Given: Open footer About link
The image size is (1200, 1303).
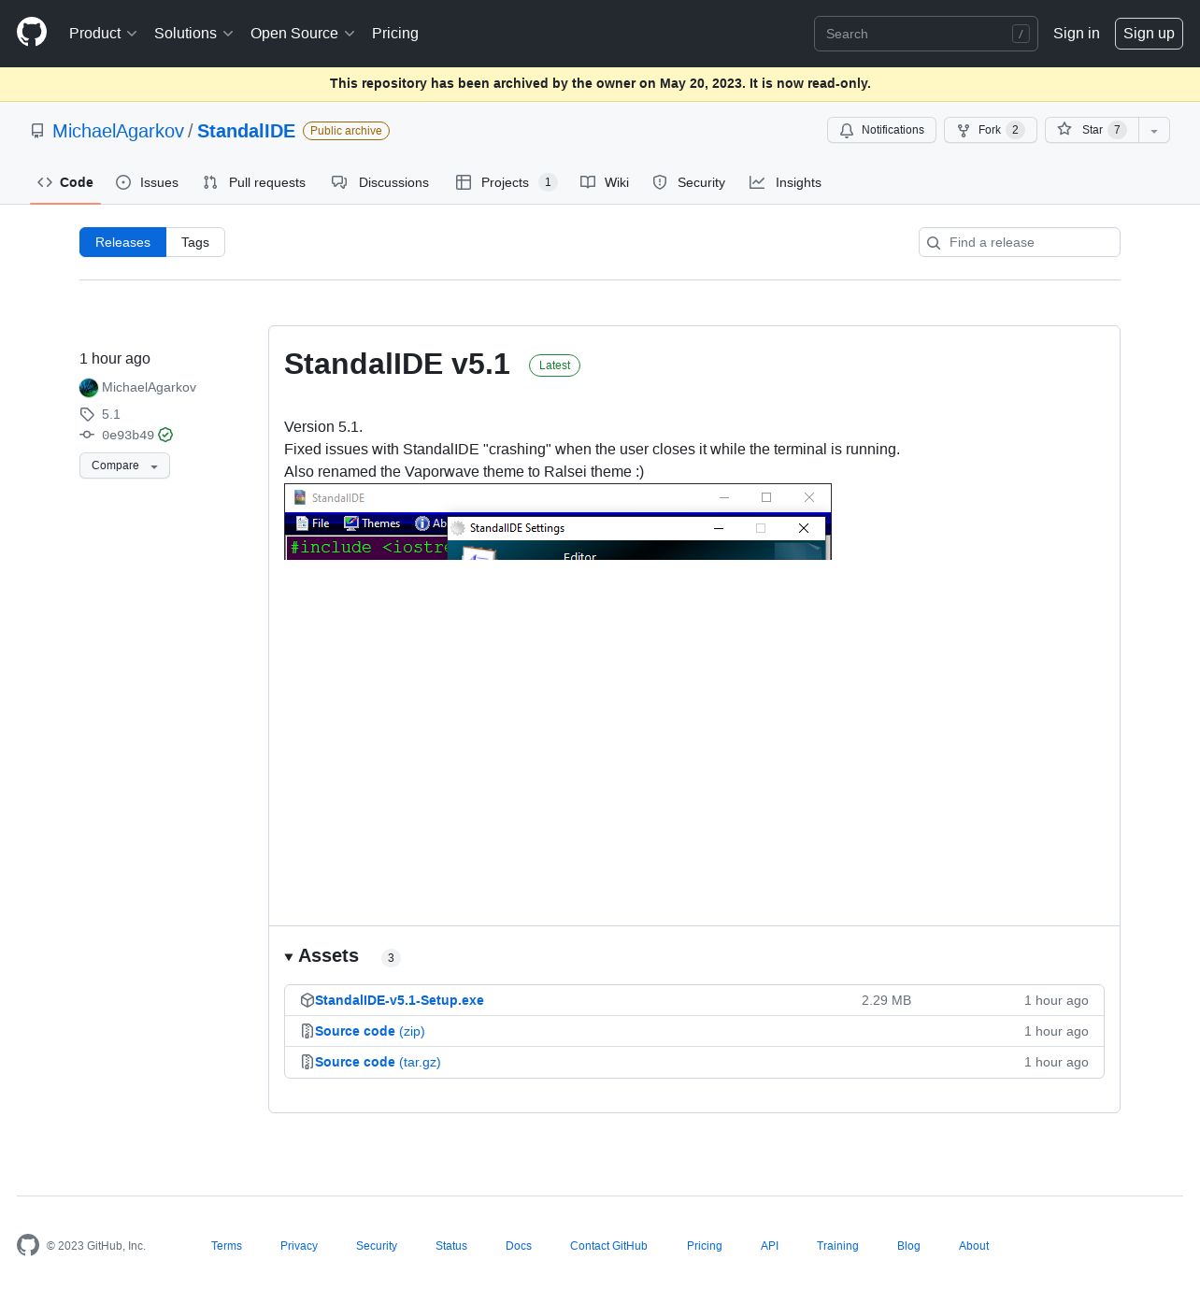Looking at the screenshot, I should pos(974,1246).
